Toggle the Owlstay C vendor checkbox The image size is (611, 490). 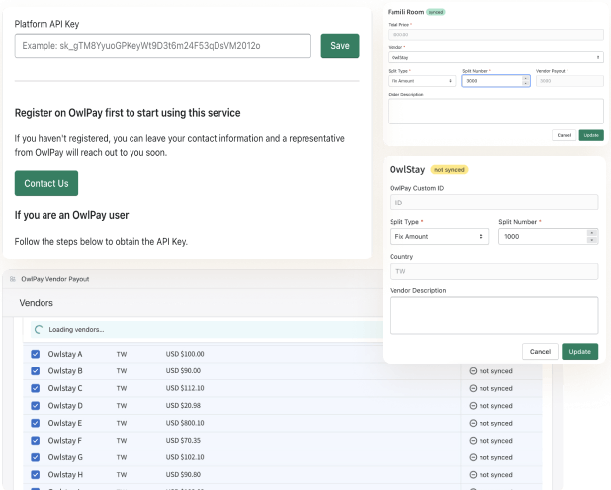tap(36, 388)
